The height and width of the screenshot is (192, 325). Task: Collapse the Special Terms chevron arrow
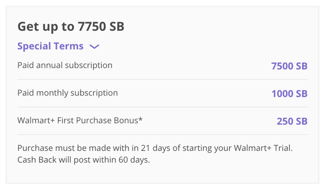point(94,47)
